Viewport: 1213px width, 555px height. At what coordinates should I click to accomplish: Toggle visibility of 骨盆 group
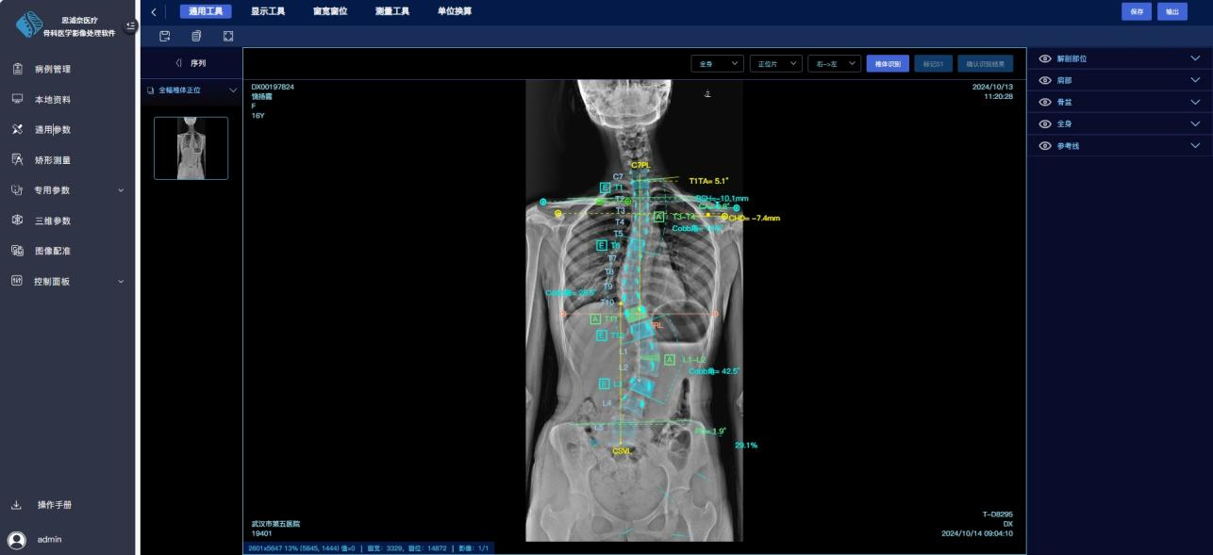pyautogui.click(x=1044, y=102)
